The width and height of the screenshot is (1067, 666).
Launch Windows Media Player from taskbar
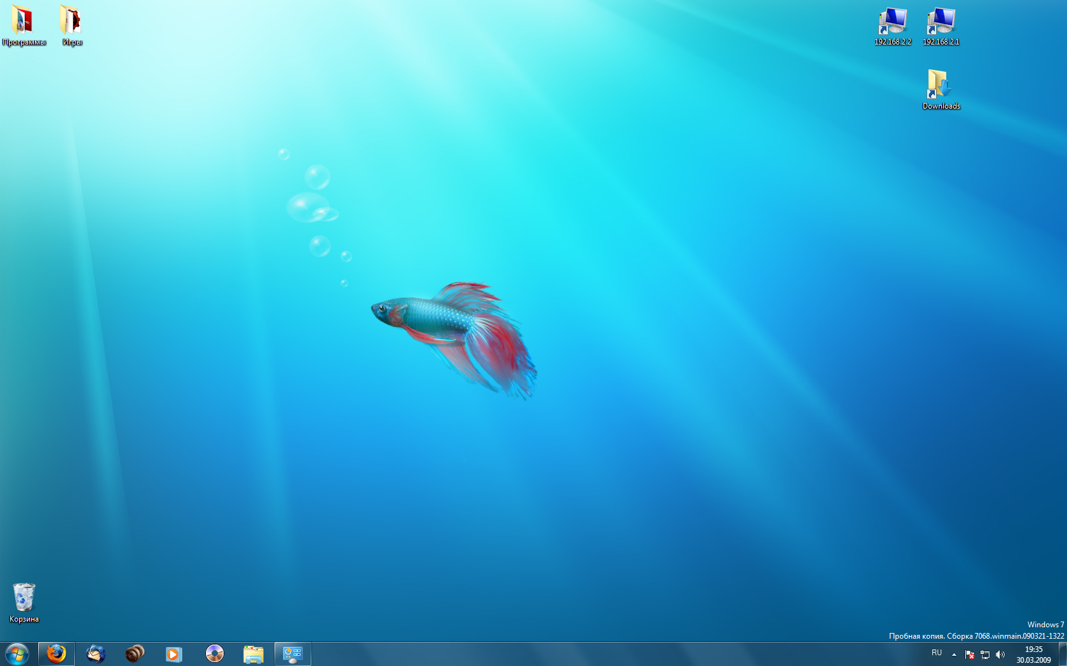(x=174, y=654)
